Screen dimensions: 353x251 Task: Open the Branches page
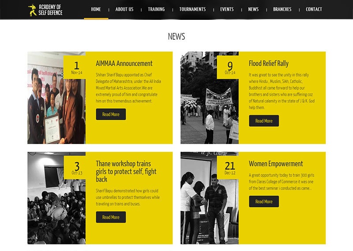(x=282, y=9)
